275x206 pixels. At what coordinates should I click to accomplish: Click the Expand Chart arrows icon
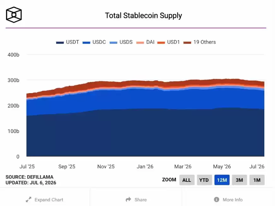28,199
